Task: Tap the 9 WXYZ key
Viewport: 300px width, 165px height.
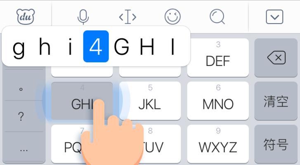Action: click(x=218, y=144)
